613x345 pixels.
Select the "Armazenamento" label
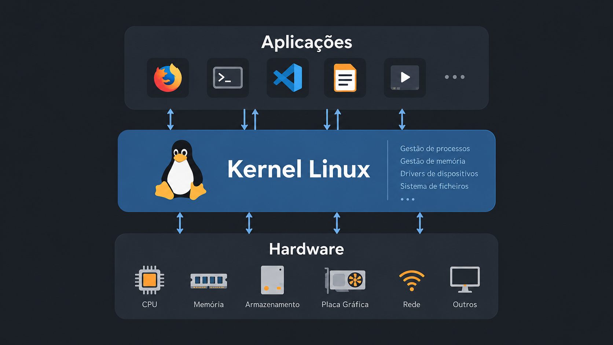tap(272, 304)
